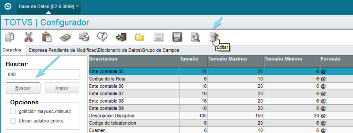Click the Copy toolbar icon
The height and width of the screenshot is (133, 353).
pyautogui.click(x=10, y=37)
